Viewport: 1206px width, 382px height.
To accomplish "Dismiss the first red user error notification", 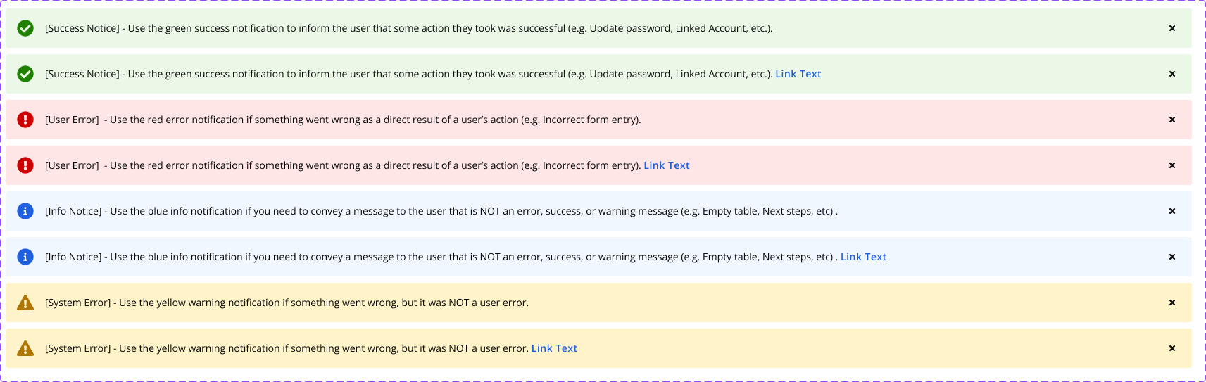I will point(1172,120).
